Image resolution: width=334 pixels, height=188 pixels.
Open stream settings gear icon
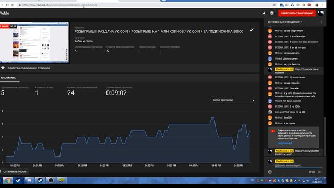point(272,13)
